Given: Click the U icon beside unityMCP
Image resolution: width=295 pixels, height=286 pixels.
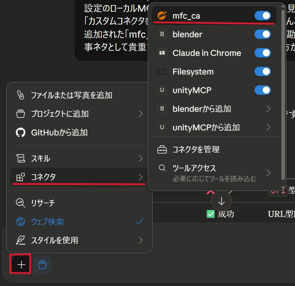Looking at the screenshot, I should coord(162,90).
